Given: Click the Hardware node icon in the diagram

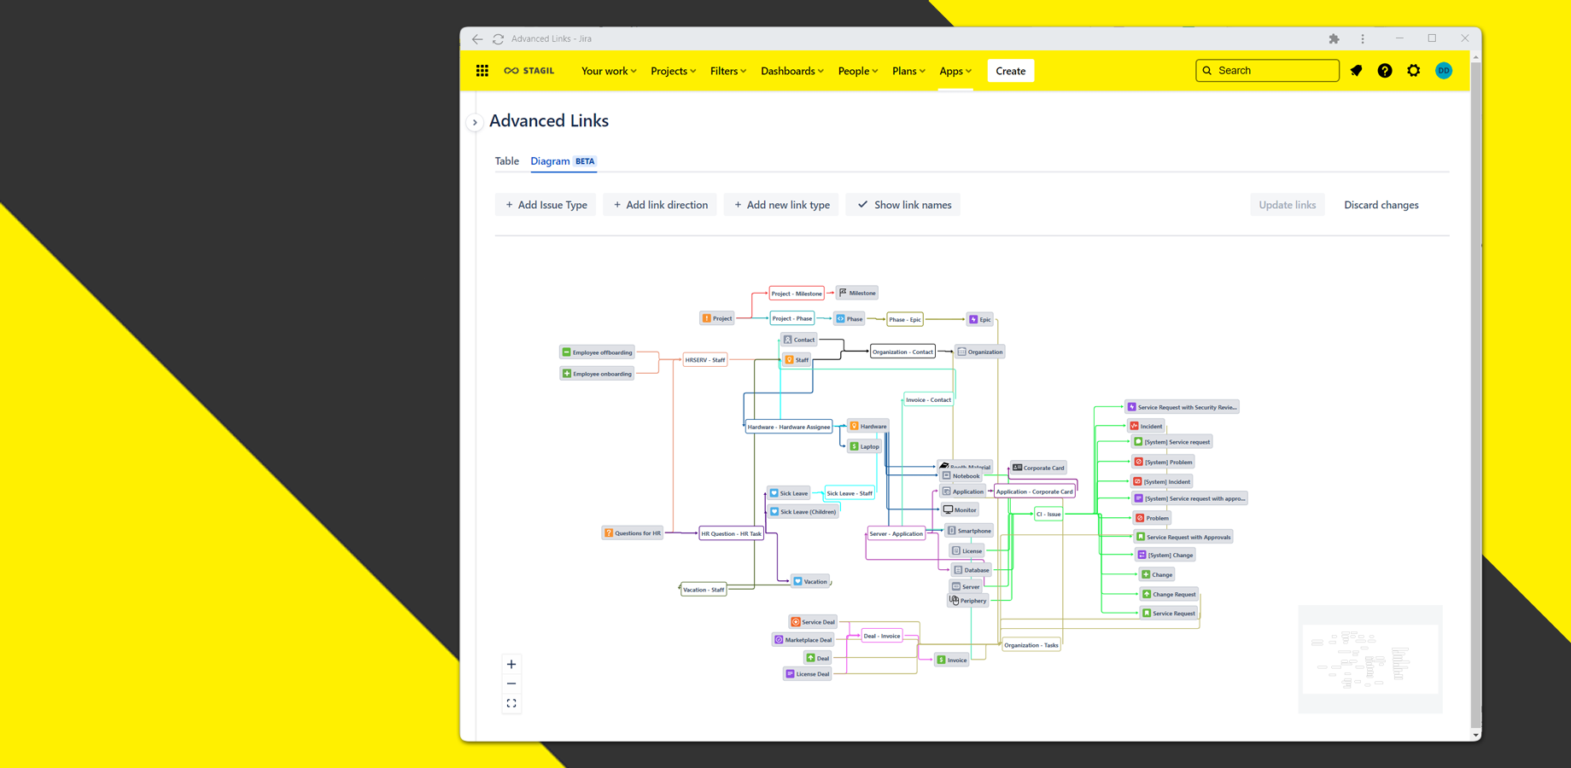Looking at the screenshot, I should (855, 426).
